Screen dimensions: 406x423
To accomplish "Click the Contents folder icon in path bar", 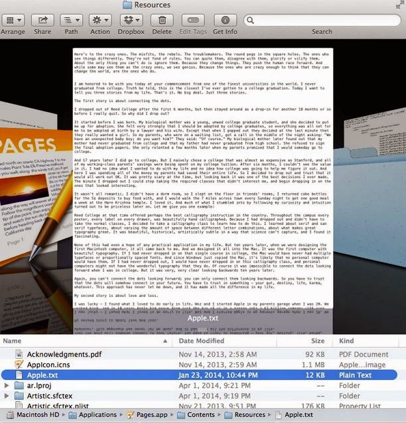I will [x=181, y=415].
